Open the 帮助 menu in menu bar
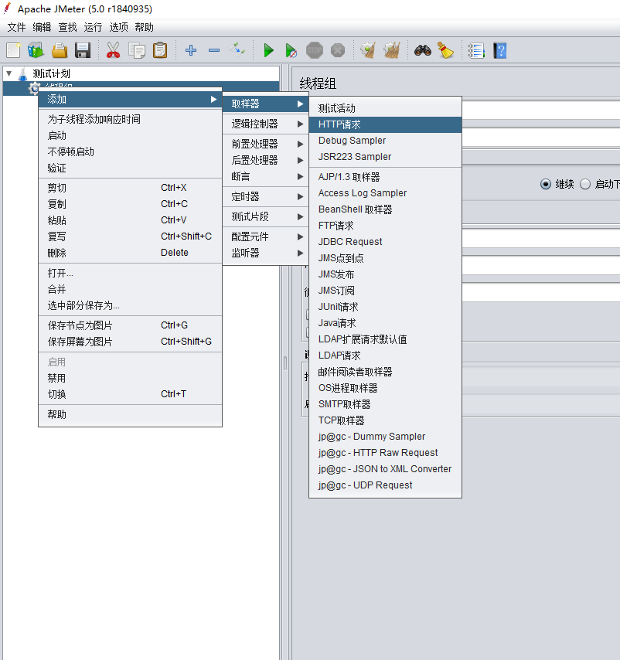This screenshot has width=620, height=660. 144,27
